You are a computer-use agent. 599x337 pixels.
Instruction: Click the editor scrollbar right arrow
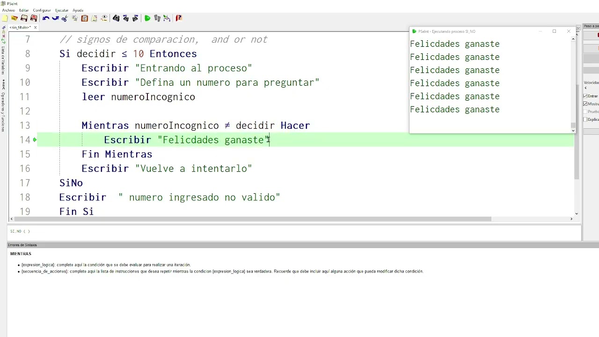pyautogui.click(x=571, y=219)
